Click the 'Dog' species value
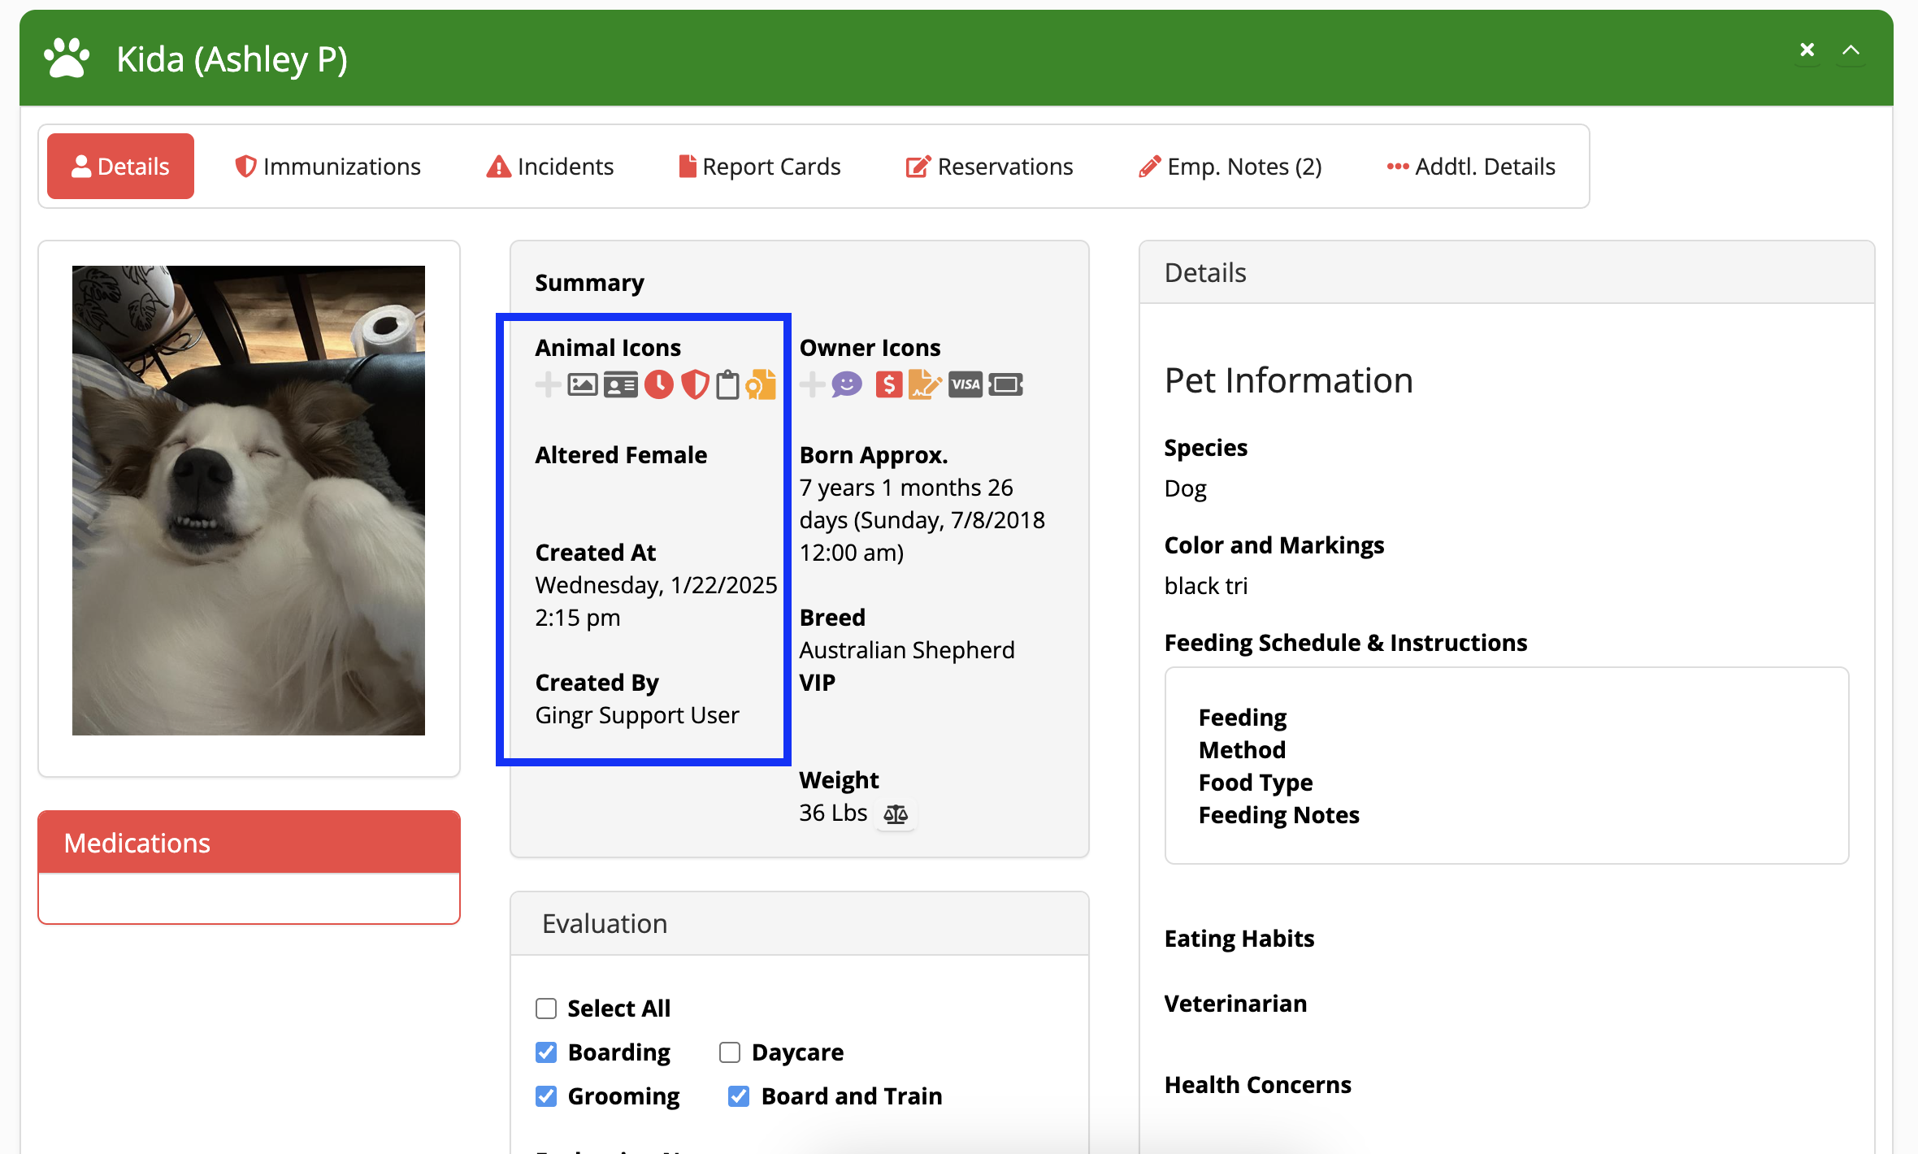The height and width of the screenshot is (1154, 1918). click(1186, 488)
